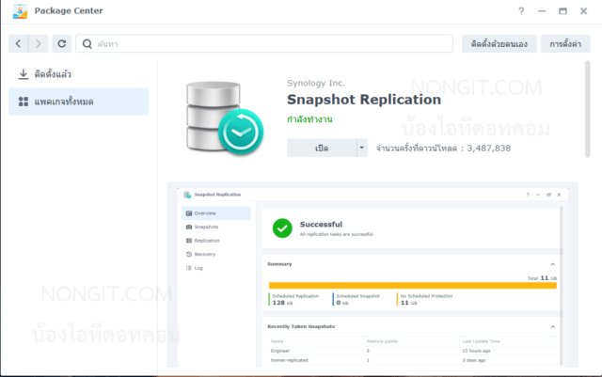Screen dimensions: 602x377
Task: Click the magnifier search icon
Action: click(87, 44)
